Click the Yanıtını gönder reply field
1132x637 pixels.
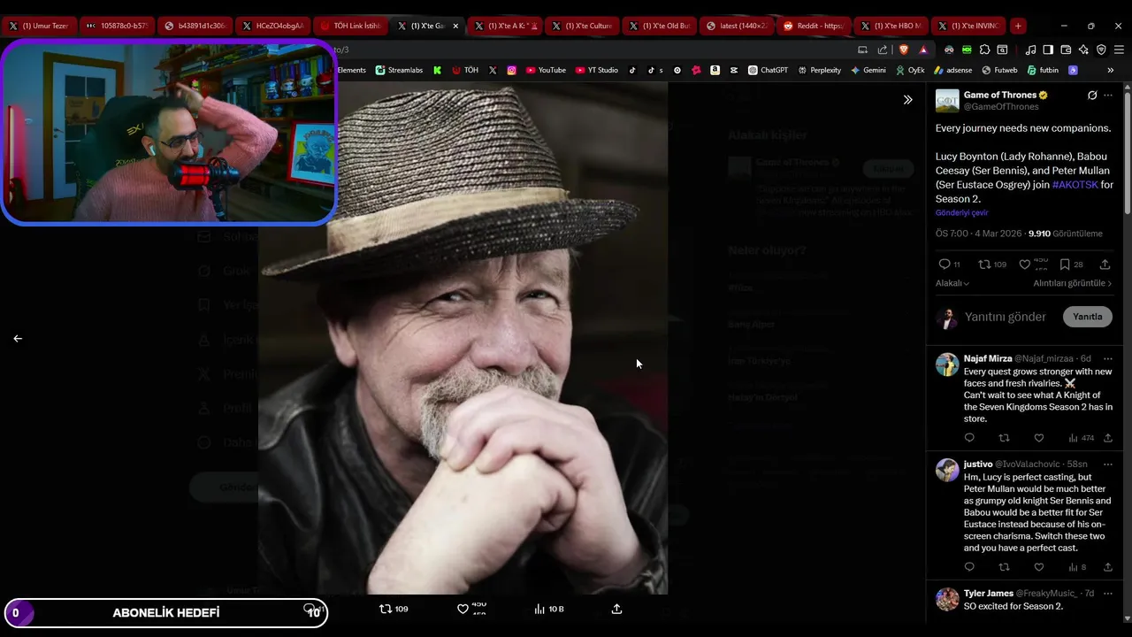click(x=1006, y=317)
